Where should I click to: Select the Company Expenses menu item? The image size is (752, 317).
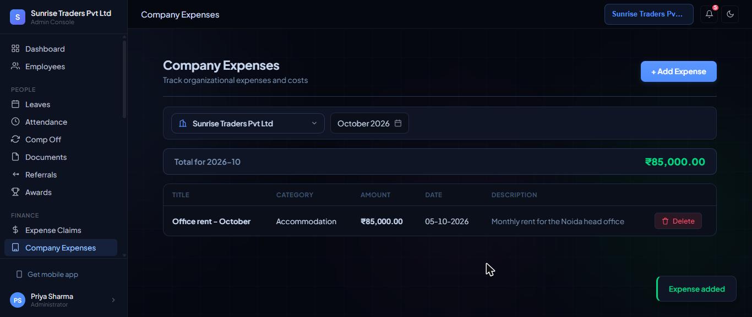coord(61,248)
